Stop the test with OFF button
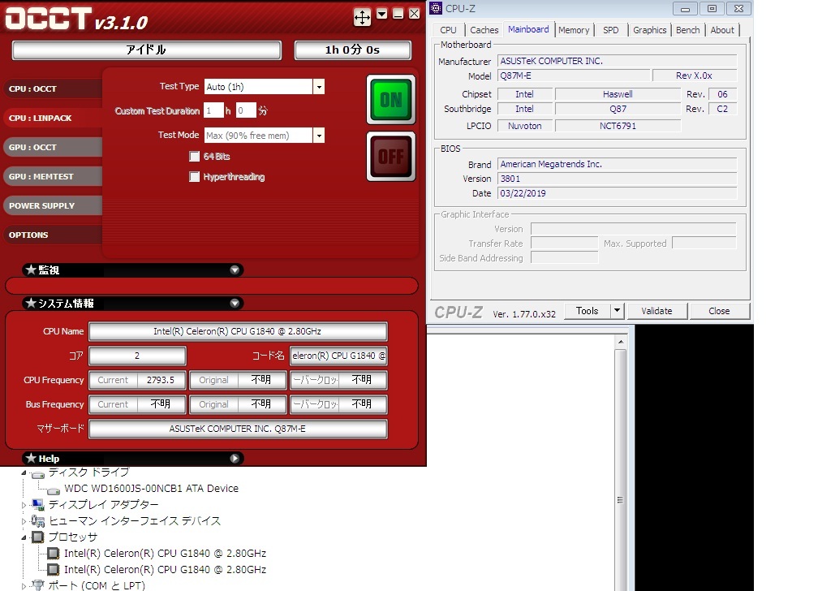 tap(391, 156)
